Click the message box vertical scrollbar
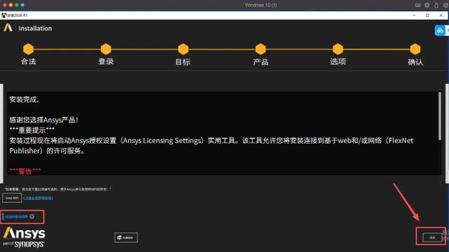The image size is (449, 252). click(440, 116)
